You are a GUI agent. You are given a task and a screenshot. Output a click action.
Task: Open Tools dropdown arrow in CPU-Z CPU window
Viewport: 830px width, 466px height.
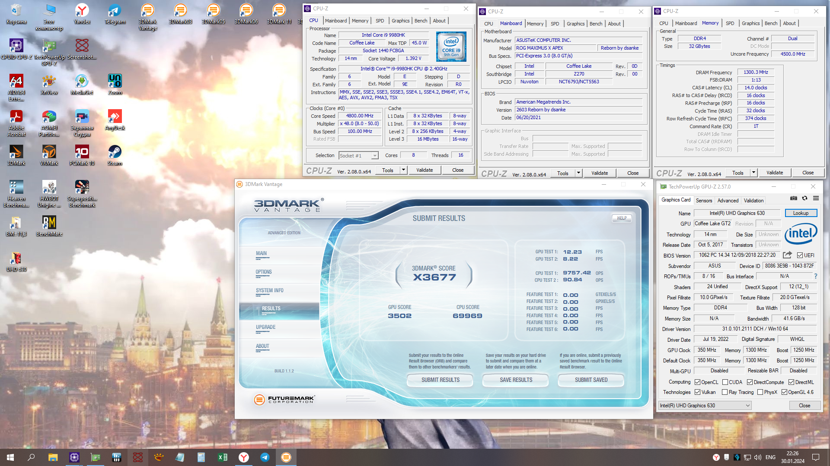pos(403,170)
